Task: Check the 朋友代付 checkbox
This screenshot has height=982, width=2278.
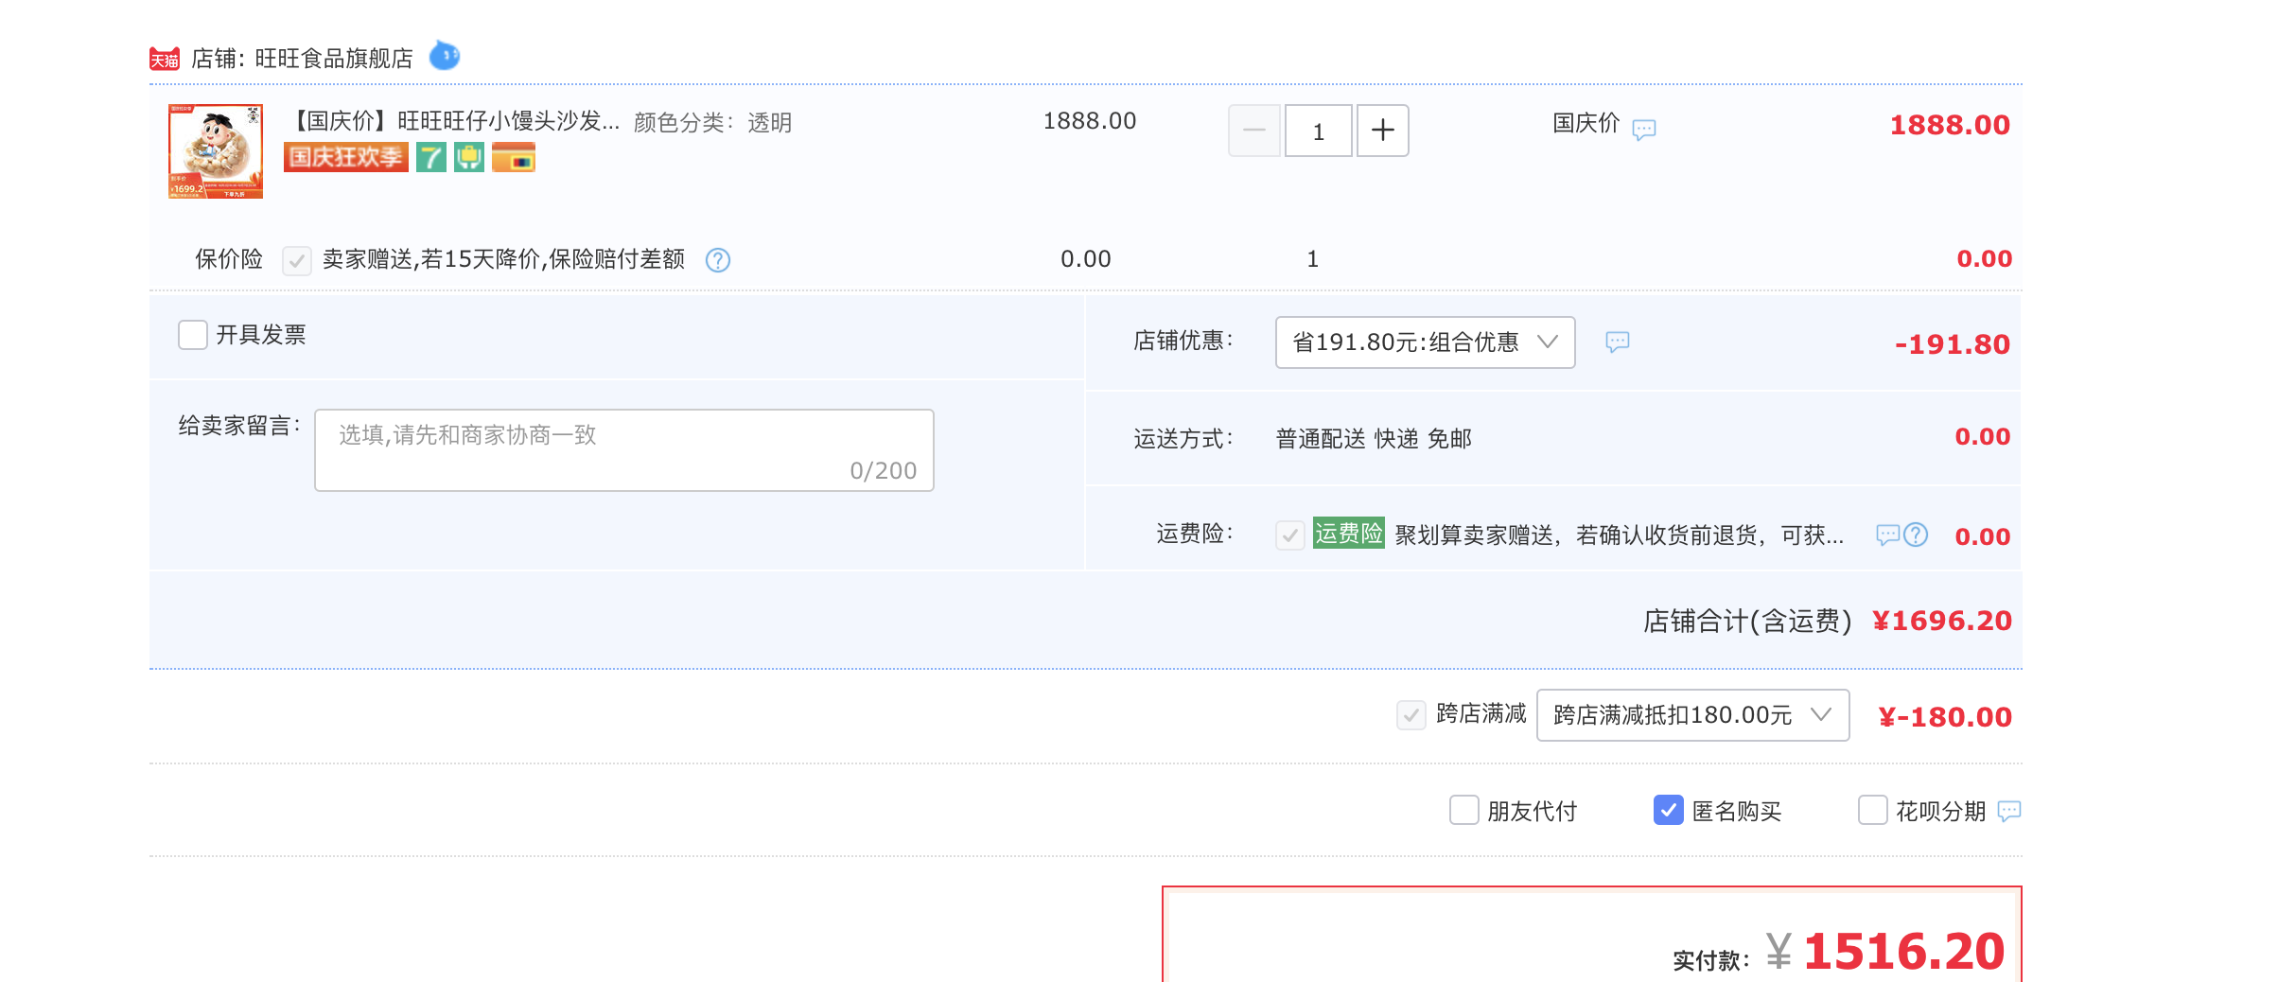Action: click(1464, 811)
